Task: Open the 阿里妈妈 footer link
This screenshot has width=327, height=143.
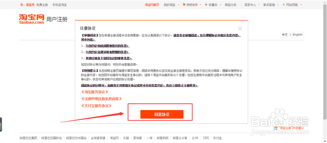Action: tap(163, 138)
